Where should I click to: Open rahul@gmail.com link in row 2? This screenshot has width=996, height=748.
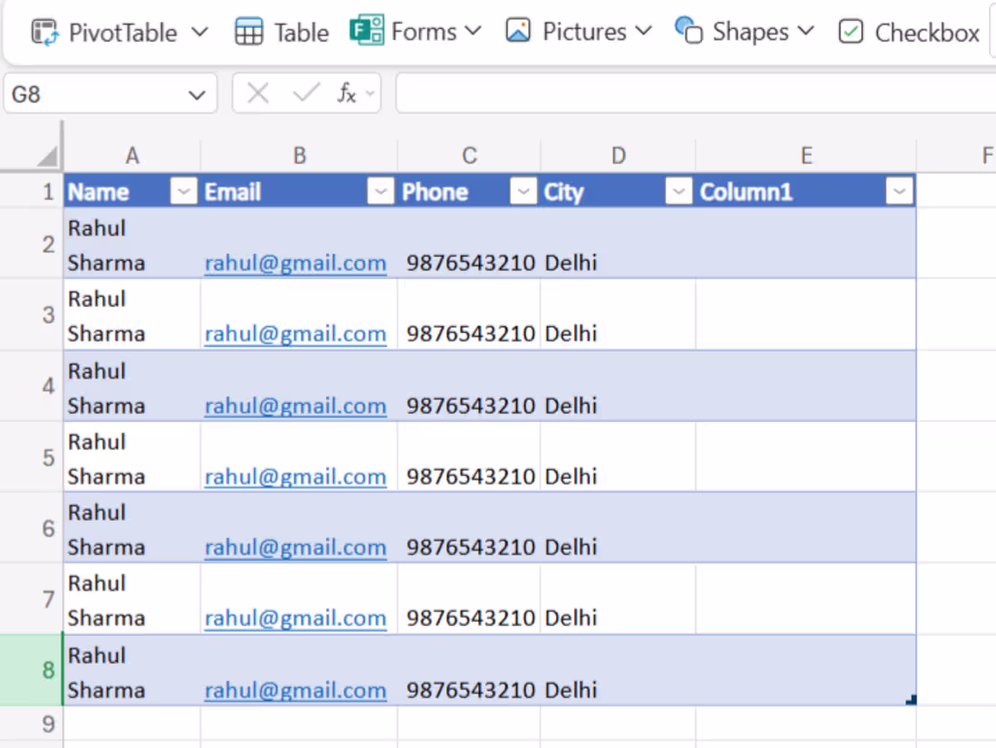295,264
